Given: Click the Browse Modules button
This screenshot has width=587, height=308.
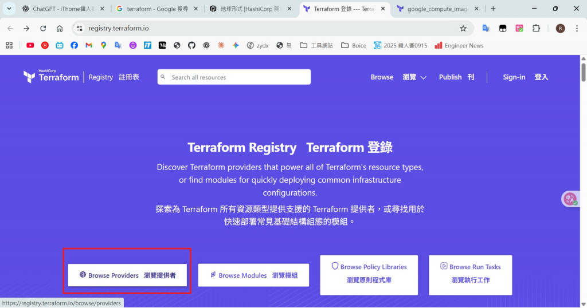Looking at the screenshot, I should tap(253, 275).
